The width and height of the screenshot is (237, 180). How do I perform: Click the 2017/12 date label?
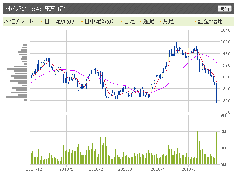click(x=34, y=169)
